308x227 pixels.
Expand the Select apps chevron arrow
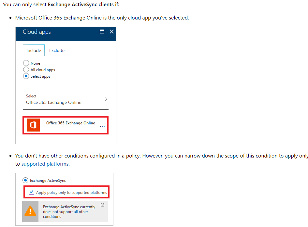click(x=106, y=99)
